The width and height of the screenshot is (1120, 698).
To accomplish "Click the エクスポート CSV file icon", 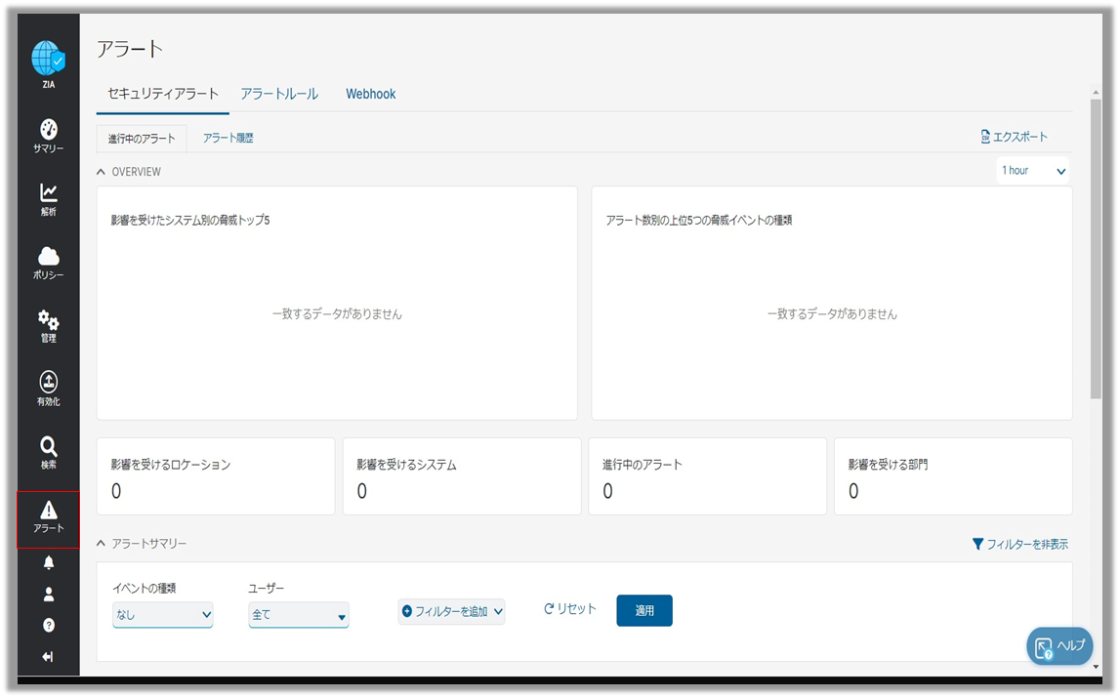I will click(985, 137).
